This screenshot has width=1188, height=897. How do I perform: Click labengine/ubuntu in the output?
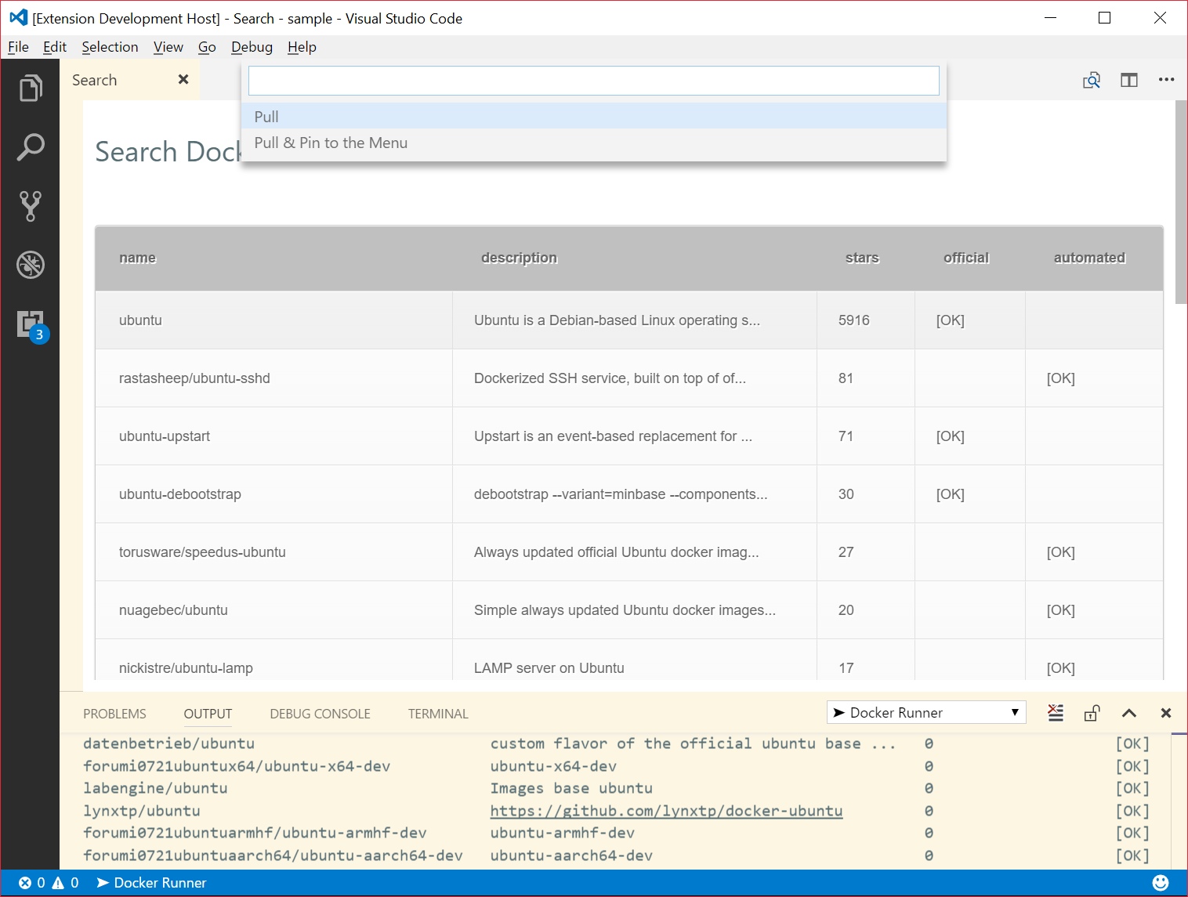pos(155,788)
